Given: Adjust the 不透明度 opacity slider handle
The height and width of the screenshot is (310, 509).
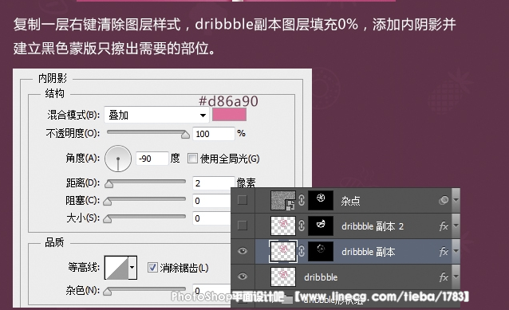Looking at the screenshot, I should click(185, 134).
